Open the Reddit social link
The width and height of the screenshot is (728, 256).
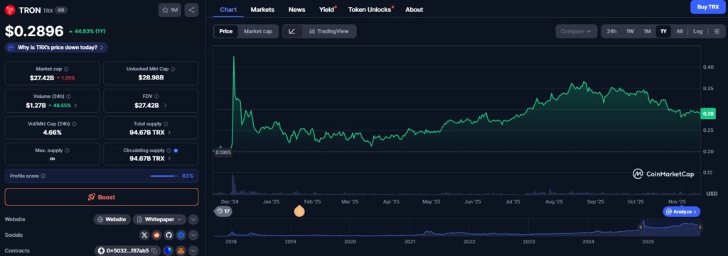pyautogui.click(x=157, y=235)
